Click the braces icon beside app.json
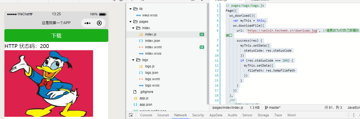The height and width of the screenshot is (119, 360). point(135,105)
